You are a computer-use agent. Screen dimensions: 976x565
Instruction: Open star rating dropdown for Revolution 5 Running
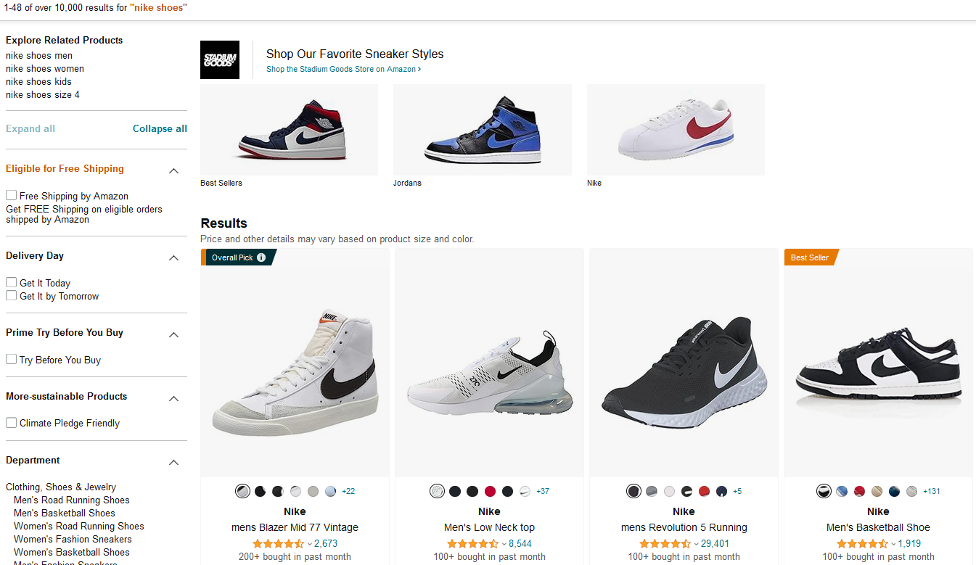point(696,544)
